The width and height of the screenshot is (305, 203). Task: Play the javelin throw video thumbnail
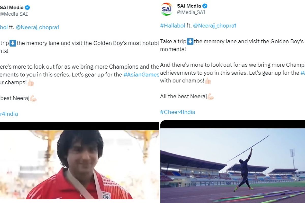(233, 162)
